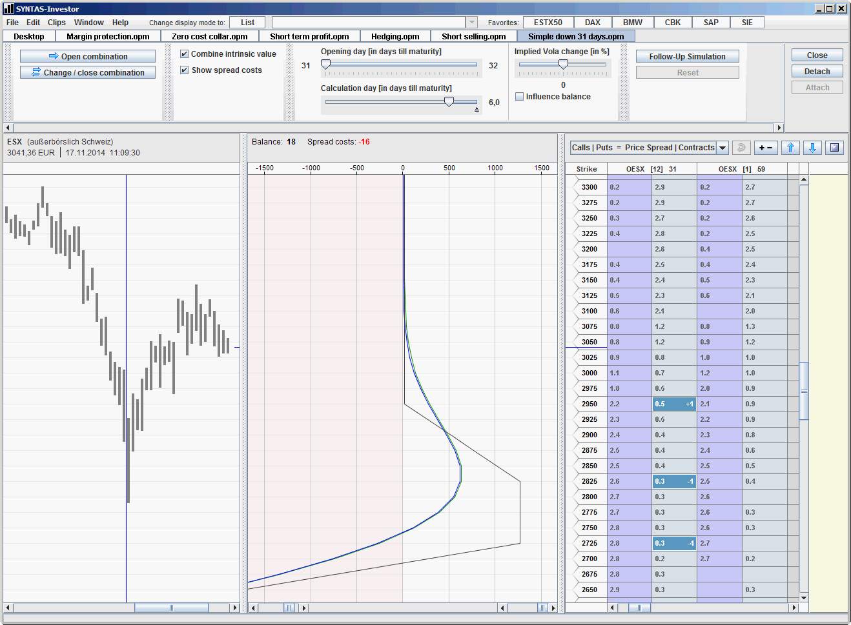
Task: Click the price chart's left scroll arrow
Action: 8,608
